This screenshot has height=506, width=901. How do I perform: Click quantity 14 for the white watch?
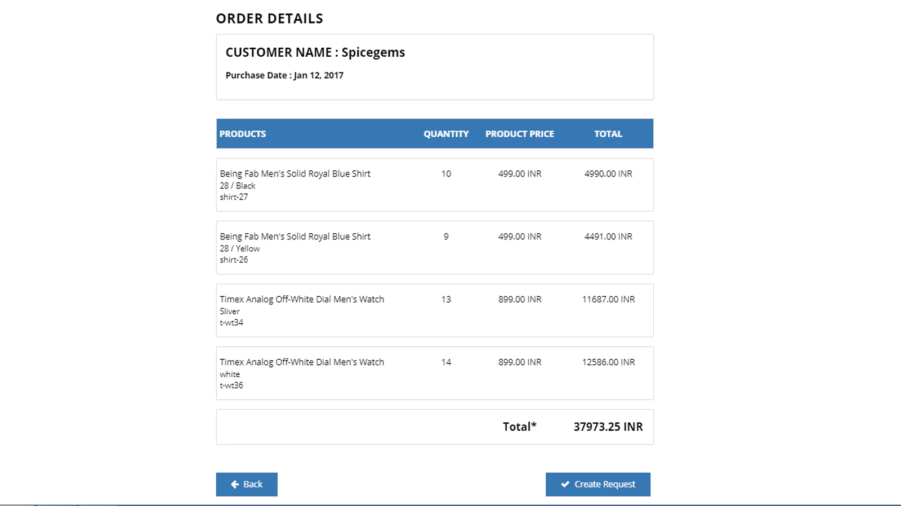point(445,362)
